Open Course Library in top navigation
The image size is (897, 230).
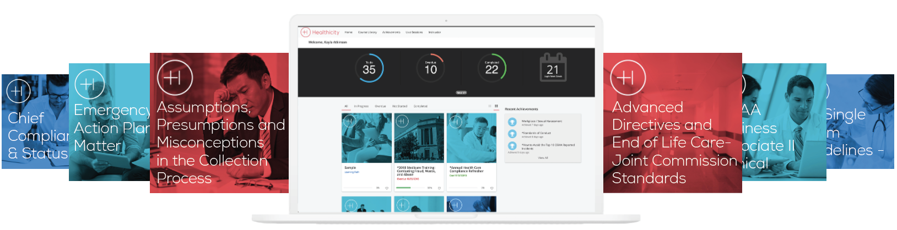[368, 32]
